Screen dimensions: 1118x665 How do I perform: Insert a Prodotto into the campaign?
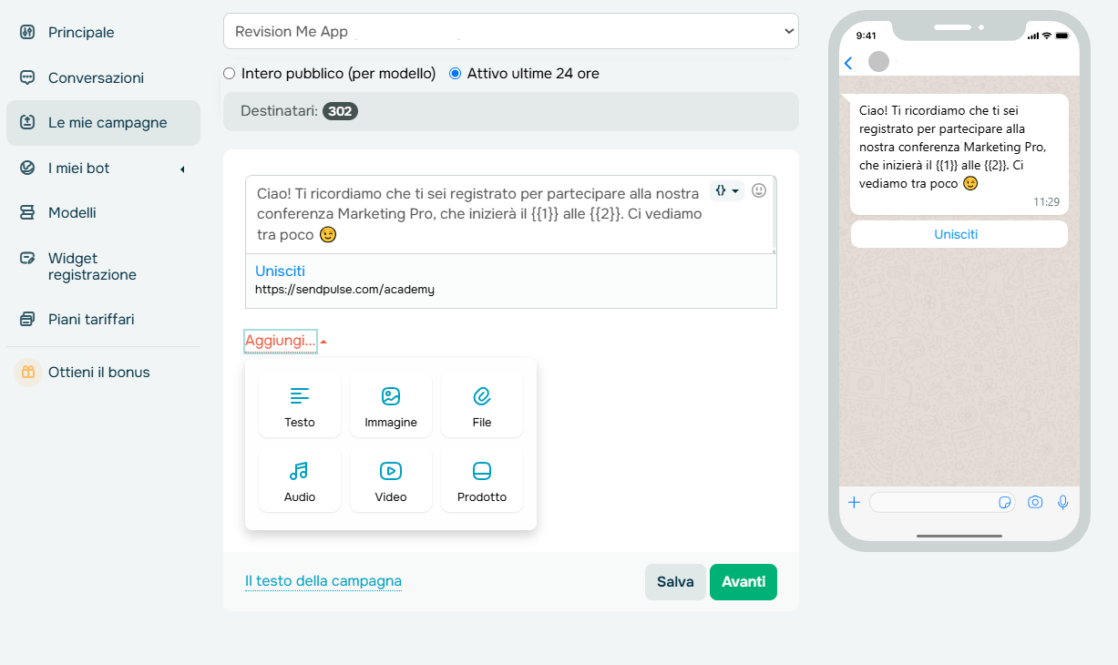coord(481,479)
